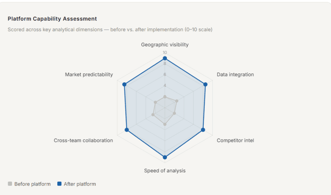
Task: Select the blue Cross-team collaboration data point
Action: click(127, 130)
